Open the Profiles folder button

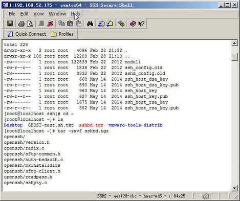point(62,34)
